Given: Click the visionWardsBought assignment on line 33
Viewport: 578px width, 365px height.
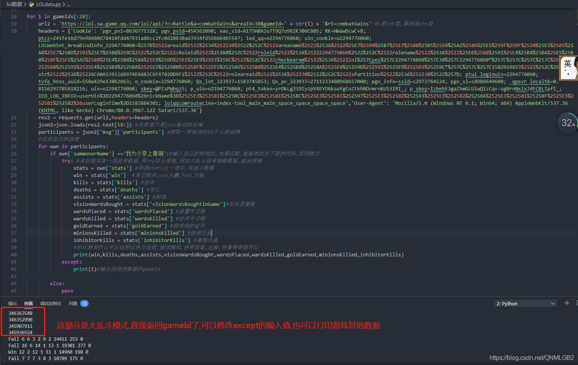Looking at the screenshot, I should [x=149, y=204].
